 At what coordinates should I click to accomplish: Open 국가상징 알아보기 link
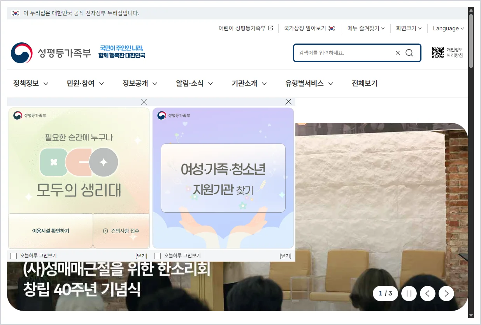(x=309, y=28)
